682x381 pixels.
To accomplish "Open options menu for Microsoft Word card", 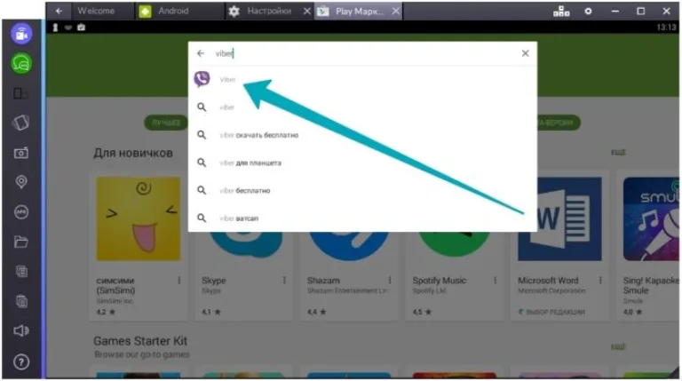I will (600, 281).
